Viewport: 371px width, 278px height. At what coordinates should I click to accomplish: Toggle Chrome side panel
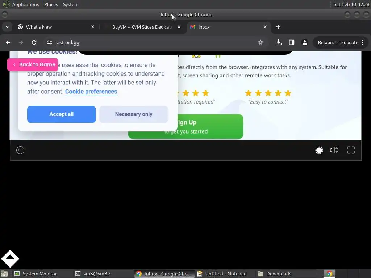tap(292, 43)
